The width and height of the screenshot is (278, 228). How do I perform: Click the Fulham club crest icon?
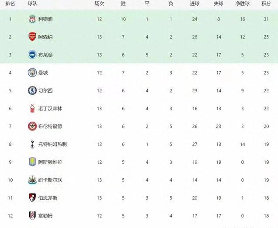point(32,215)
